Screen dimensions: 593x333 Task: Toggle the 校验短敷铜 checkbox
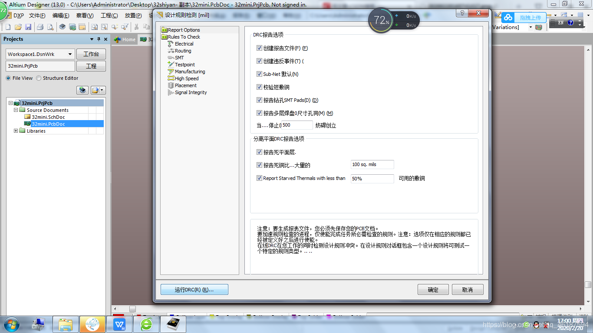(x=259, y=87)
